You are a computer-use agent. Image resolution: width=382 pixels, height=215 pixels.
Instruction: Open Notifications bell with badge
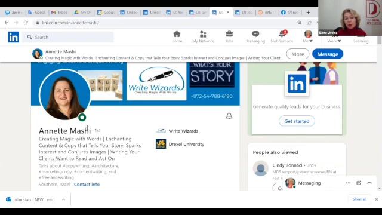pyautogui.click(x=282, y=37)
